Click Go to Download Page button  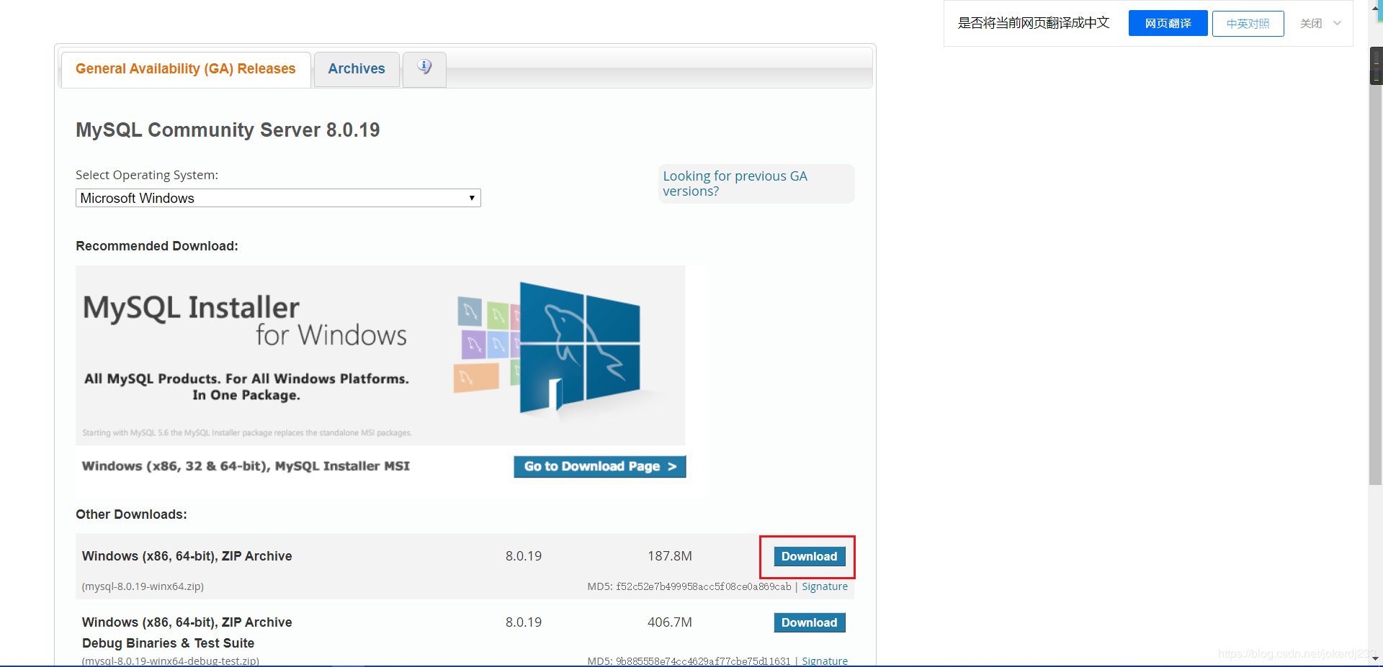[x=600, y=466]
